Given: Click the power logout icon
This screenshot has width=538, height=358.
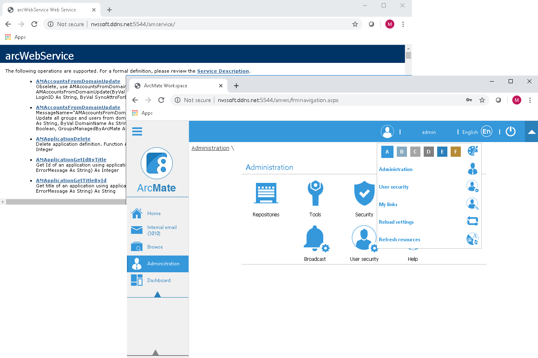Looking at the screenshot, I should (511, 131).
